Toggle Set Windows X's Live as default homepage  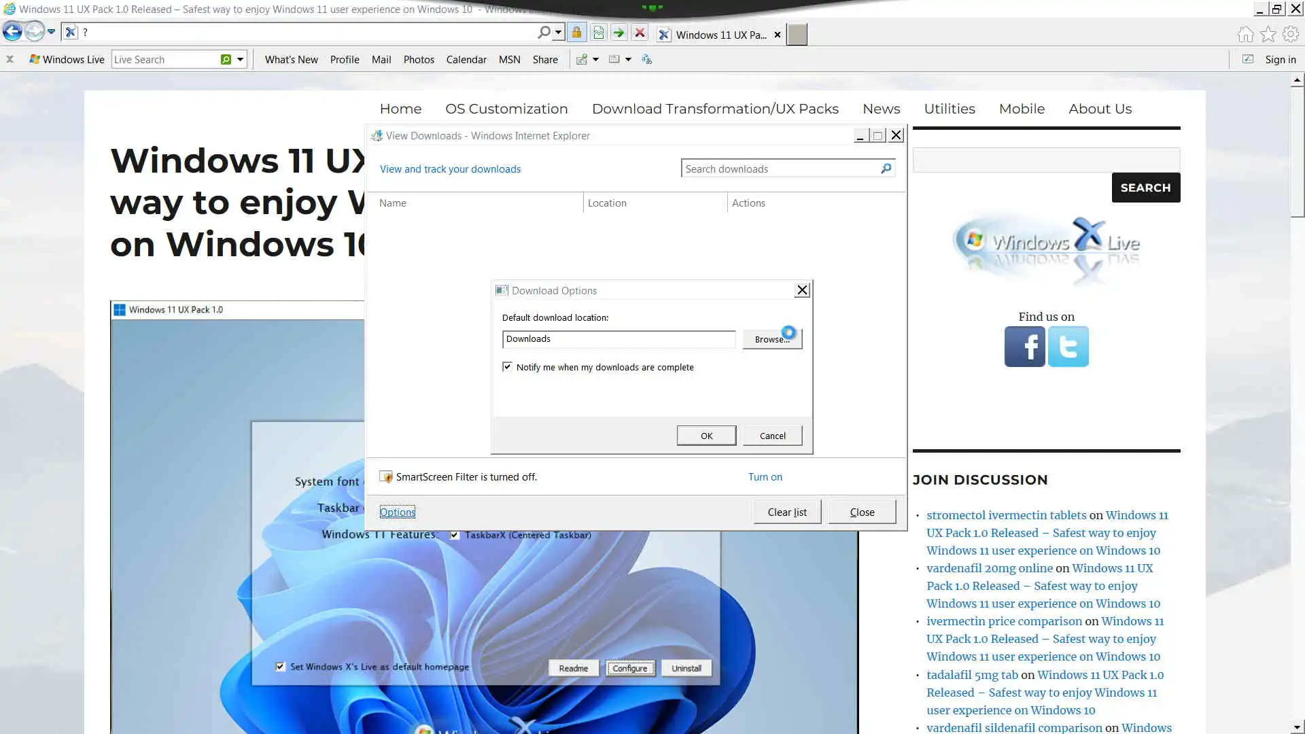tap(280, 667)
